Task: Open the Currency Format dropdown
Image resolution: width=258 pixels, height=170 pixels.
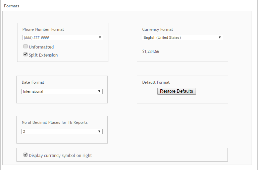Action: coord(183,37)
